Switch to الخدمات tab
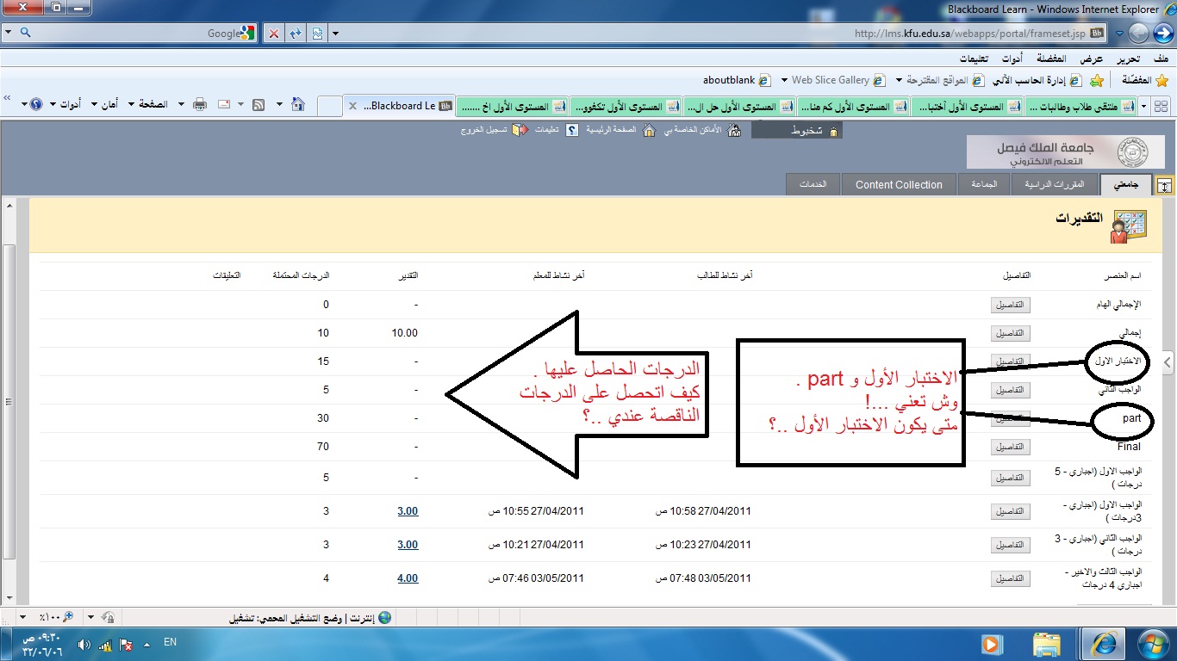 click(813, 184)
